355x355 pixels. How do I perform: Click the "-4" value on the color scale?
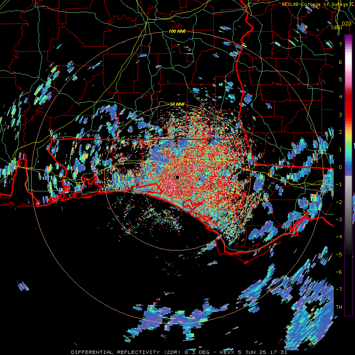339,237
